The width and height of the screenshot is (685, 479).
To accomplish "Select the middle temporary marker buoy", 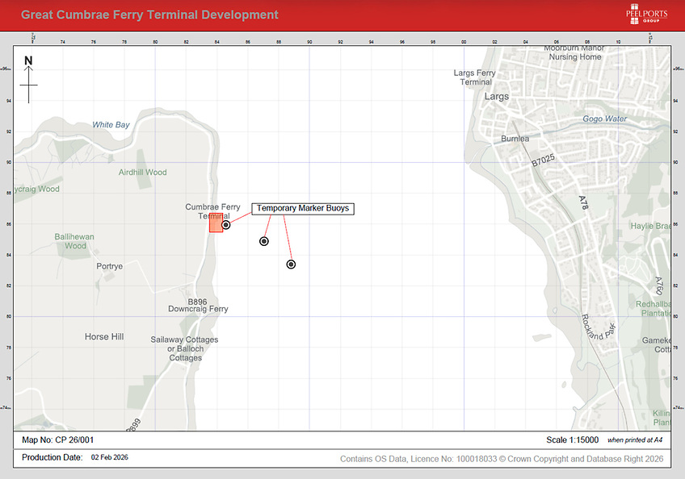I will point(263,241).
